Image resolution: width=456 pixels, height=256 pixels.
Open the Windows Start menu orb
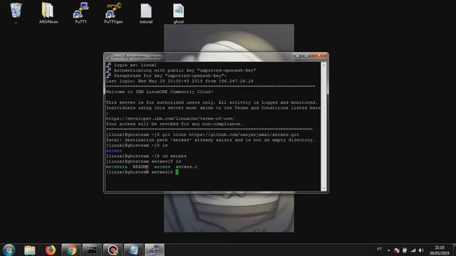point(9,250)
